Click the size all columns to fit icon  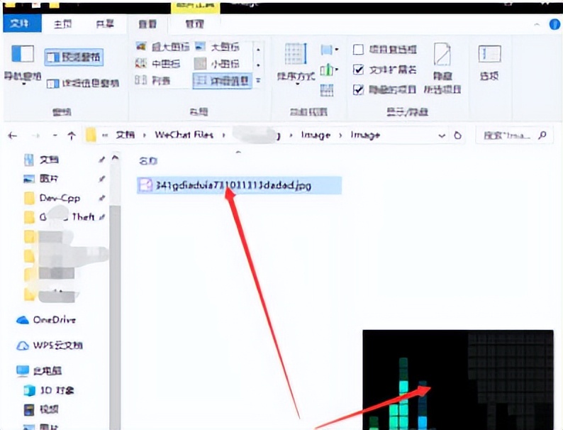(327, 90)
